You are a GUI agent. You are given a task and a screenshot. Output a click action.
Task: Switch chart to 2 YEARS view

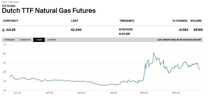51,40
